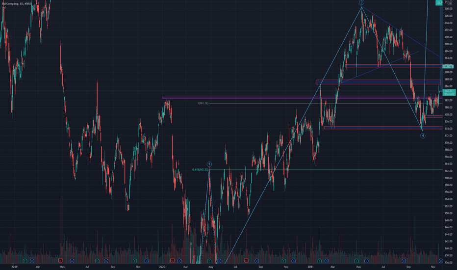Open the earnings marker before May 2020
The height and width of the screenshot is (270, 457).
(x=209, y=261)
